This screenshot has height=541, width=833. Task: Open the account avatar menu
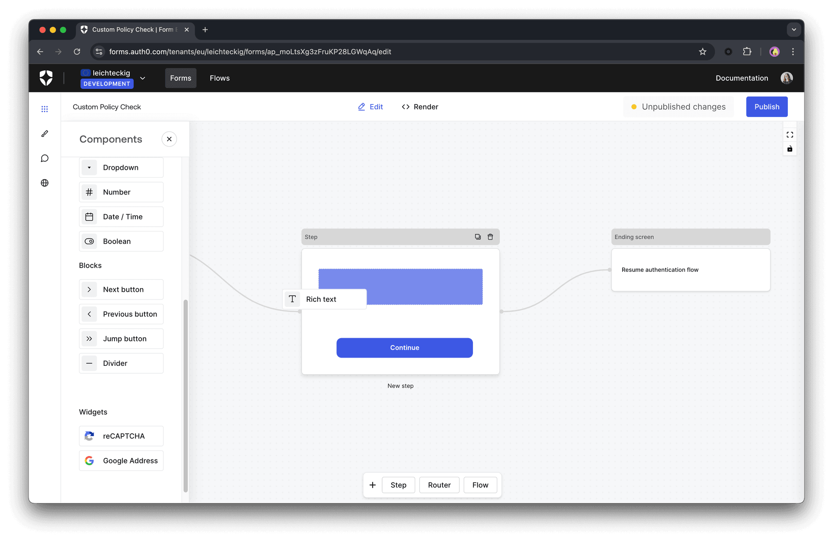[787, 78]
